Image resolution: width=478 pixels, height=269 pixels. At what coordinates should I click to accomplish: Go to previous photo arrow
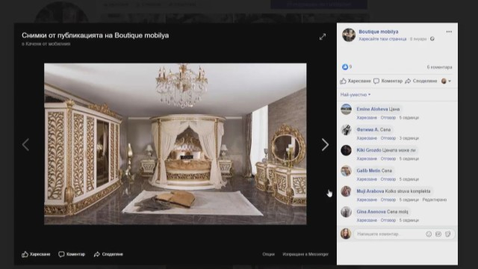click(x=25, y=144)
